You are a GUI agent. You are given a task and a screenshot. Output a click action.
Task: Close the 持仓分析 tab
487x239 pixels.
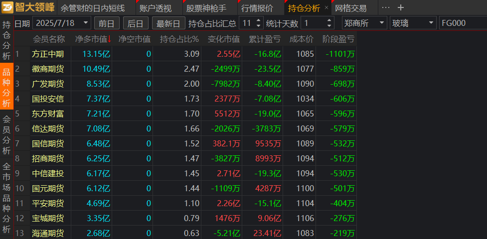click(x=326, y=8)
